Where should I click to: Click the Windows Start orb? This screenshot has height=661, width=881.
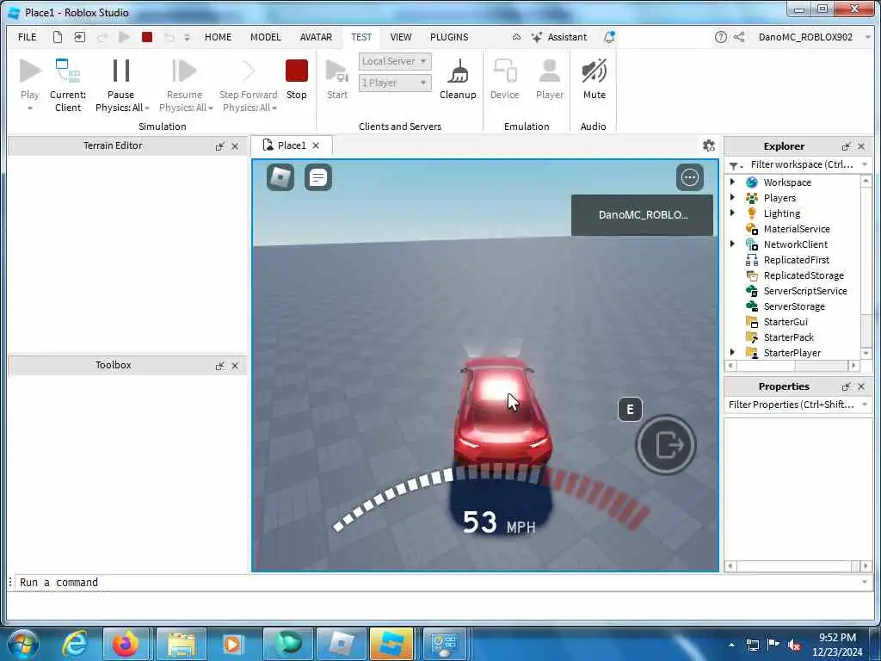coord(23,644)
